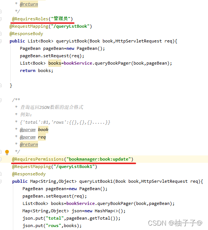Click comment "查询返回JSON数据的混合格式"
The image size is (208, 230).
click(52, 107)
